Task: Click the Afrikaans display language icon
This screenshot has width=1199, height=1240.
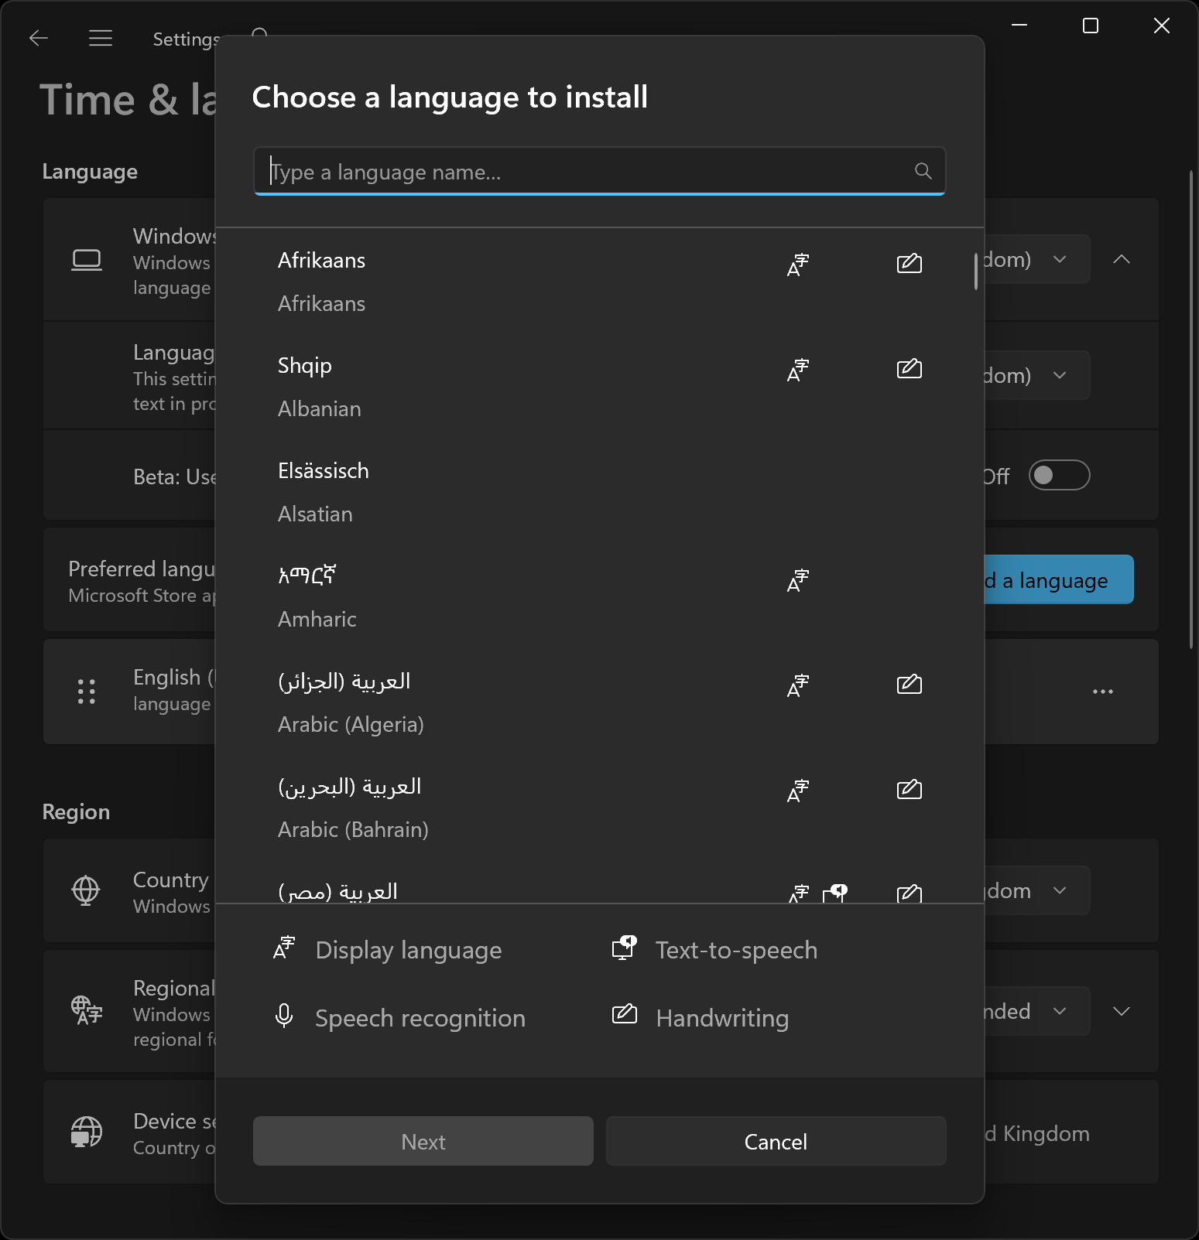Action: 798,265
